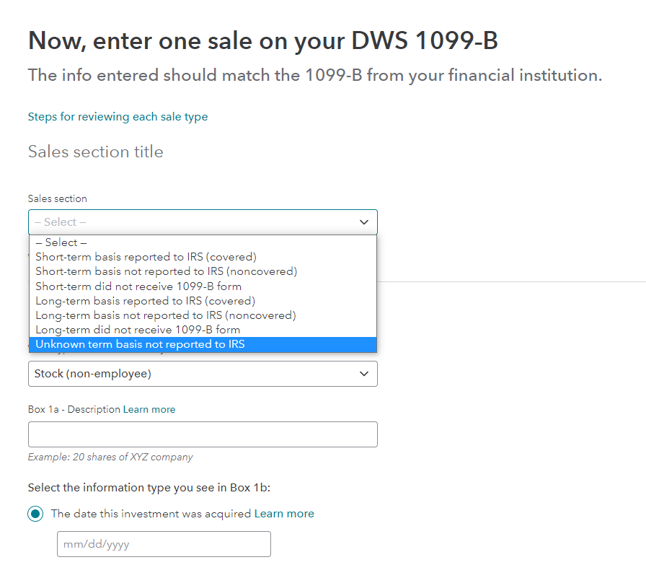The height and width of the screenshot is (565, 646).
Task: Select Short-term did not receive 1099-B form
Action: click(x=138, y=286)
